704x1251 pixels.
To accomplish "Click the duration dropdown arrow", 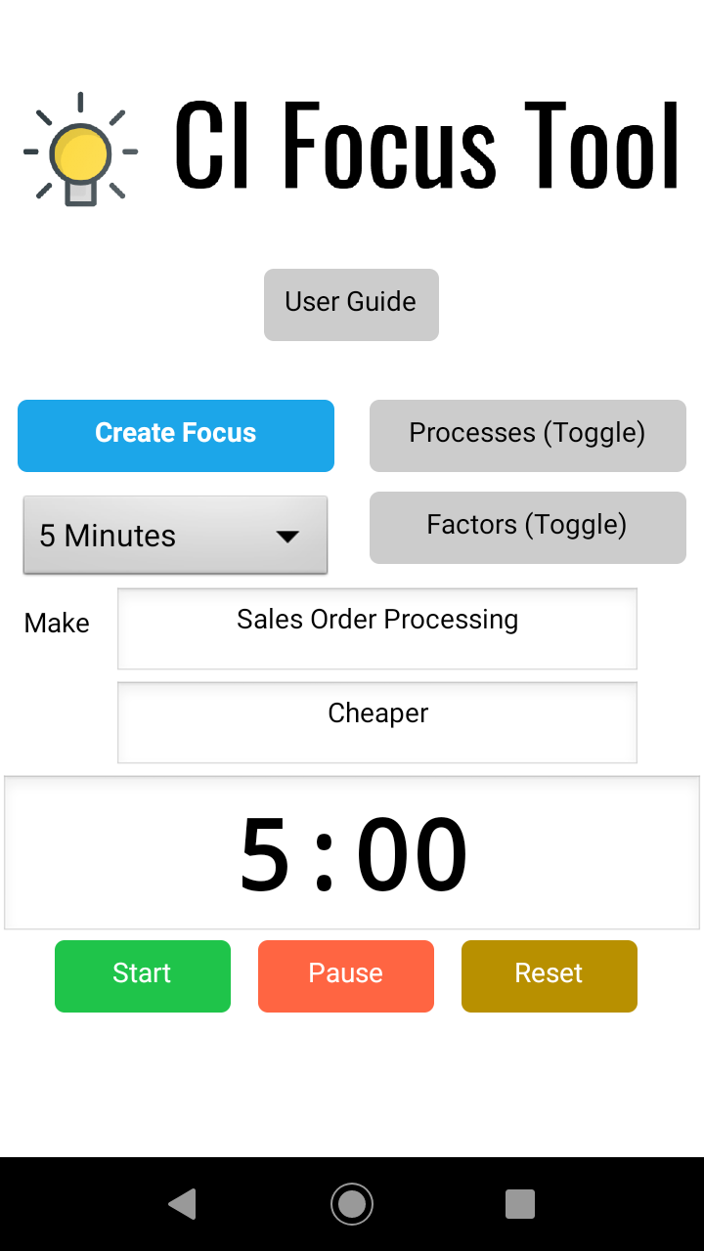I will coord(287,536).
